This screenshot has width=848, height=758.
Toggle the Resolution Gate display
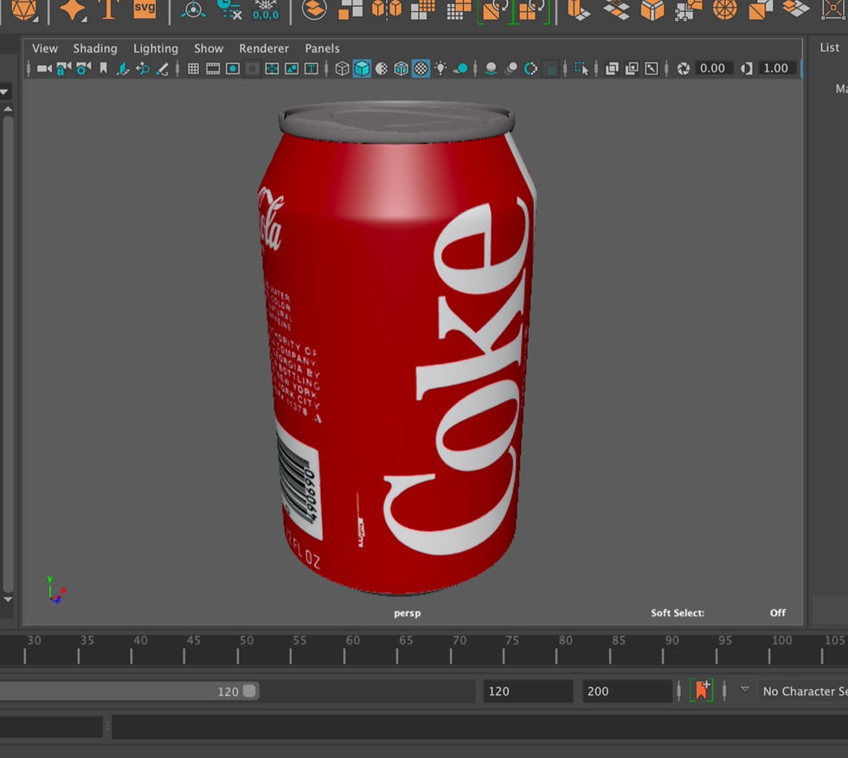pos(233,68)
